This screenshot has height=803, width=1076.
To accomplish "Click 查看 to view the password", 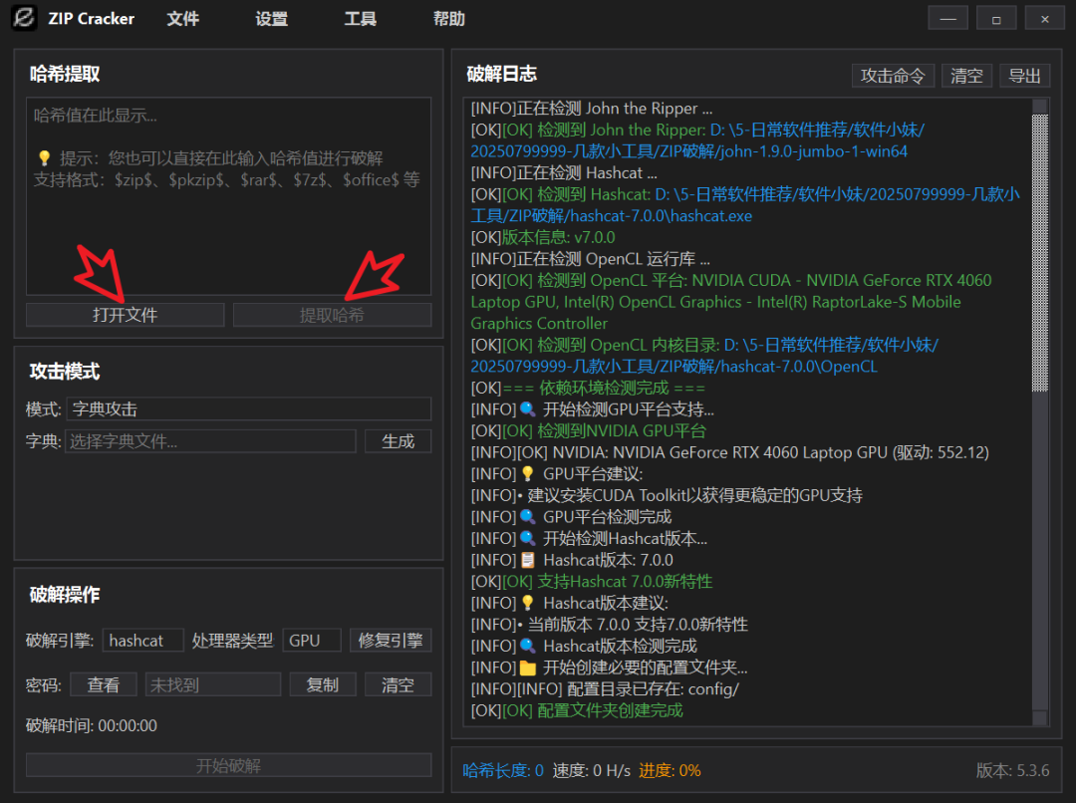I will pos(104,684).
